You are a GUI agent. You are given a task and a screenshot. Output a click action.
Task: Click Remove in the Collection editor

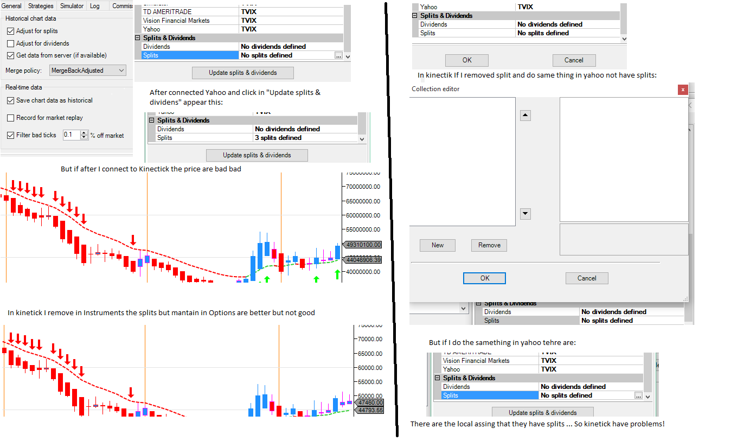489,245
